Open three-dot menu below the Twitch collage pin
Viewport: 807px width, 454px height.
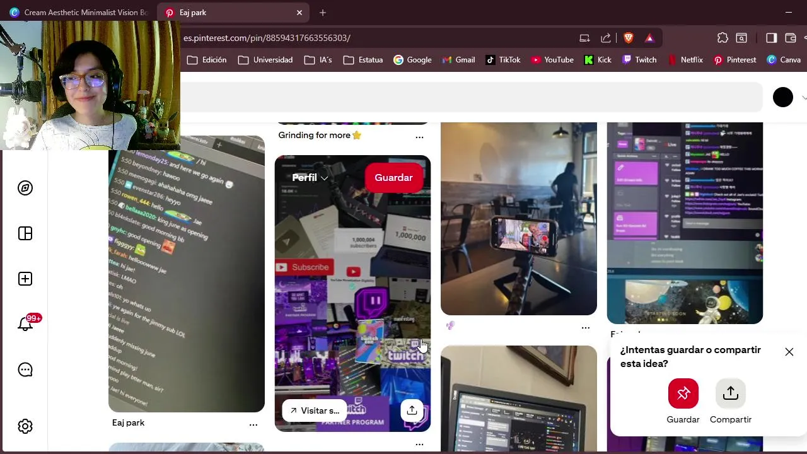[419, 445]
